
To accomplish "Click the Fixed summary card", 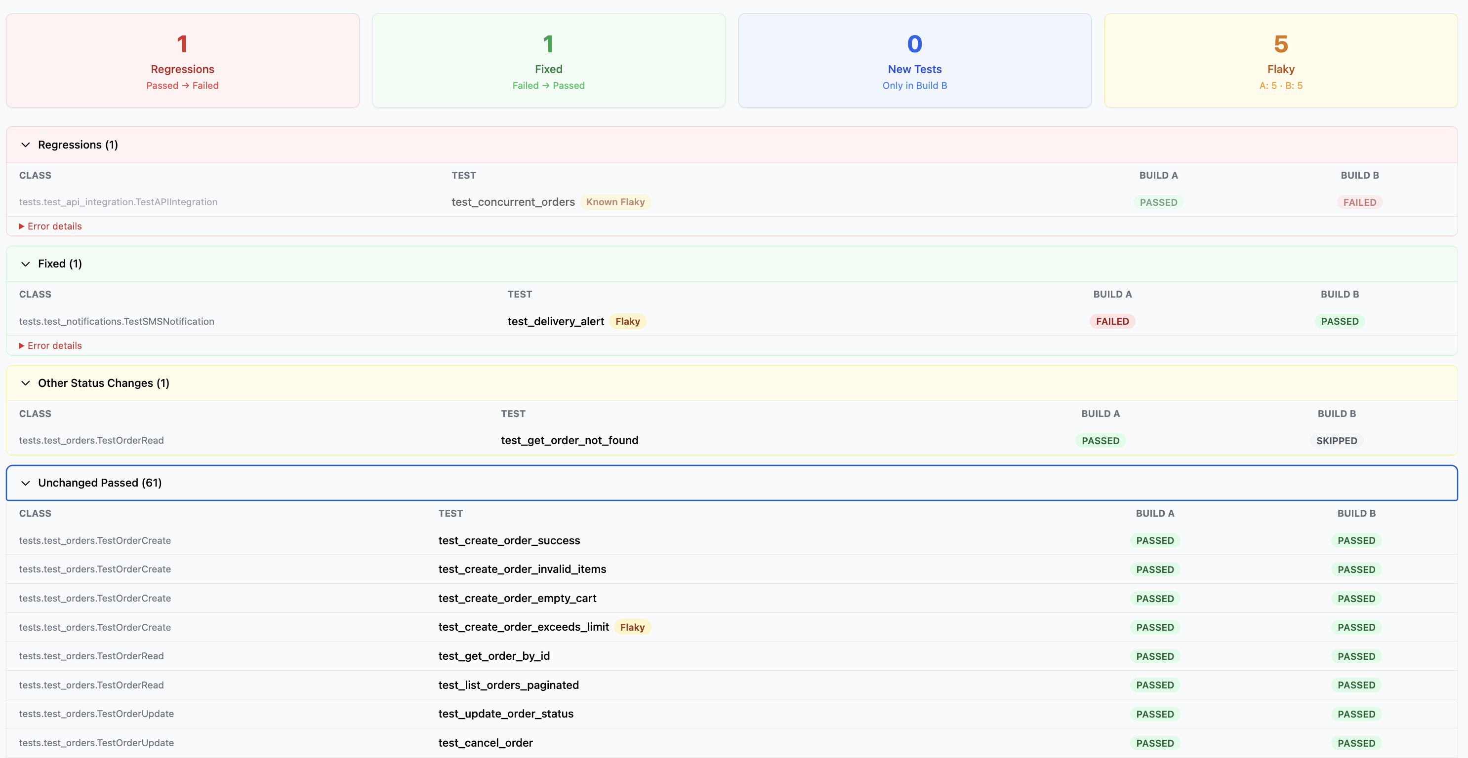I will pyautogui.click(x=548, y=60).
